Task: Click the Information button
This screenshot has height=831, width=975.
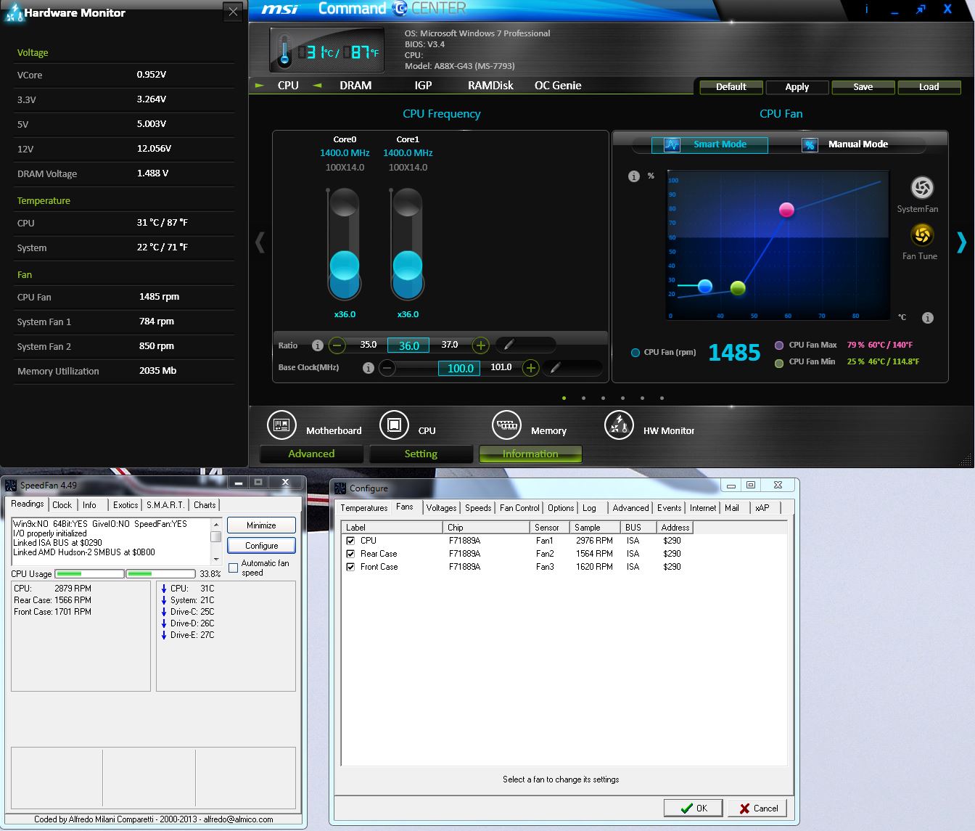Action: tap(530, 454)
